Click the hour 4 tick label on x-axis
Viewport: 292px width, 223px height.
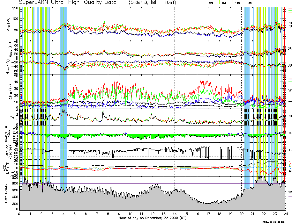pos(64,214)
